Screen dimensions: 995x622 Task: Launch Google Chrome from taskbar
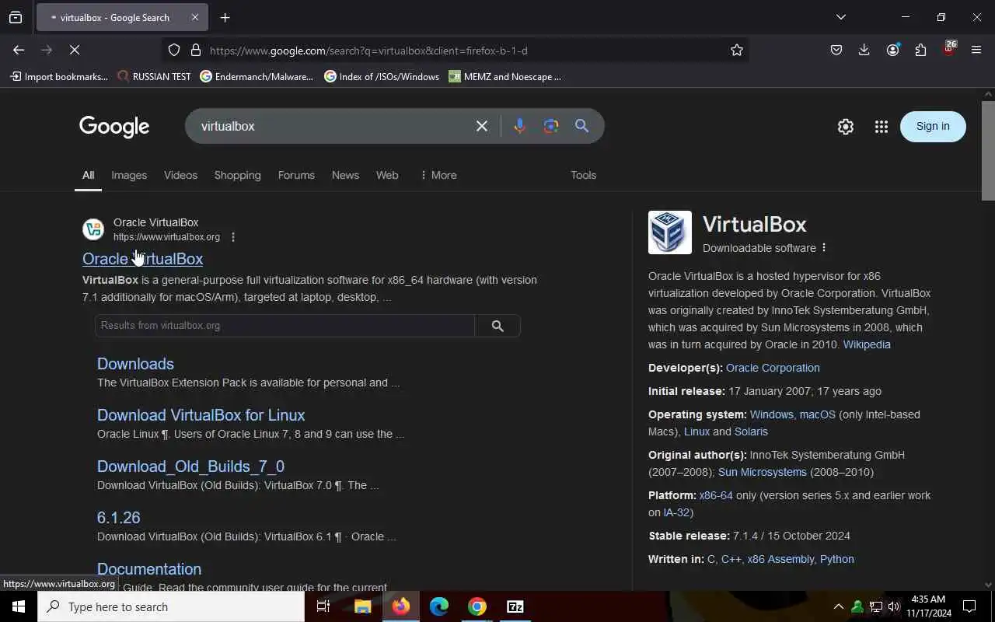click(477, 606)
